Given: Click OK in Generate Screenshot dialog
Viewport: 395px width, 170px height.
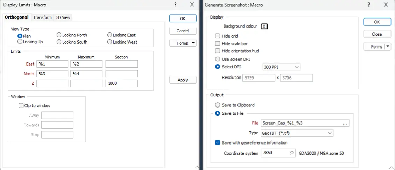Looking at the screenshot, I should click(377, 22).
